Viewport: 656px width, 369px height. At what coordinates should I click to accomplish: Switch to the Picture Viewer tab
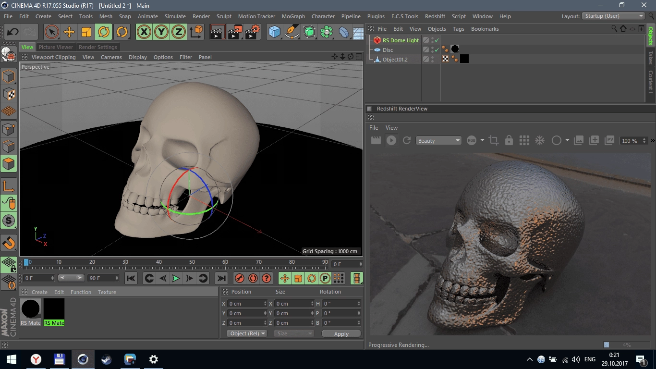click(x=56, y=47)
